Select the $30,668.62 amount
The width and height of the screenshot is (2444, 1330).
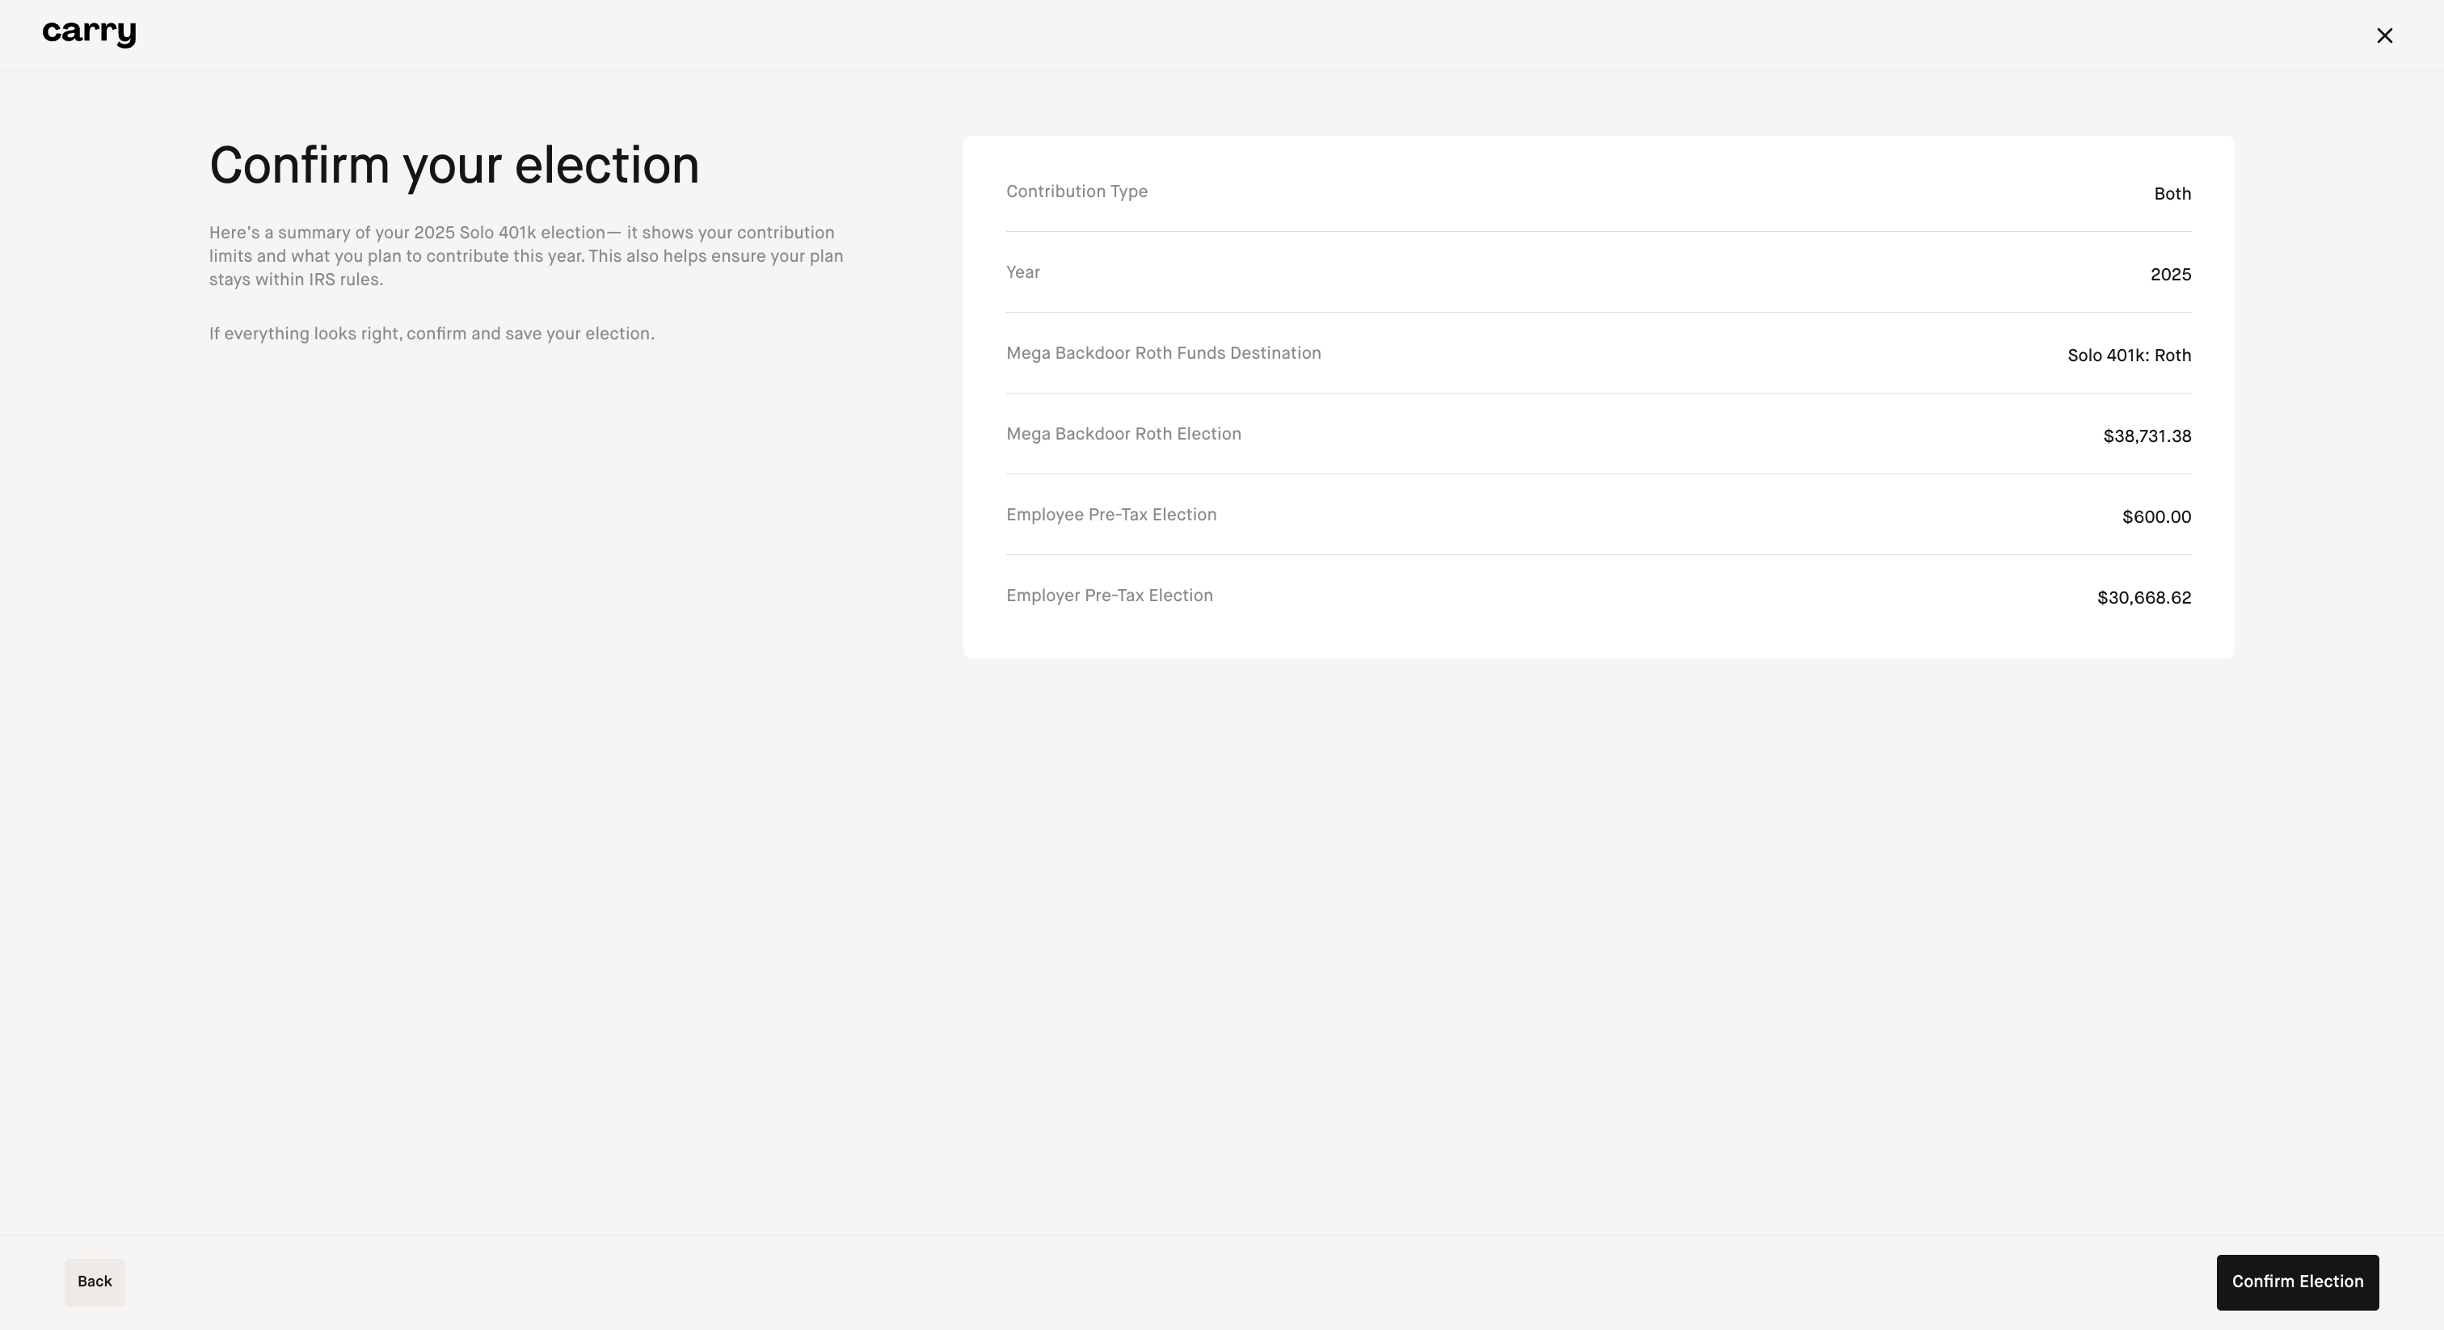[x=2143, y=598]
